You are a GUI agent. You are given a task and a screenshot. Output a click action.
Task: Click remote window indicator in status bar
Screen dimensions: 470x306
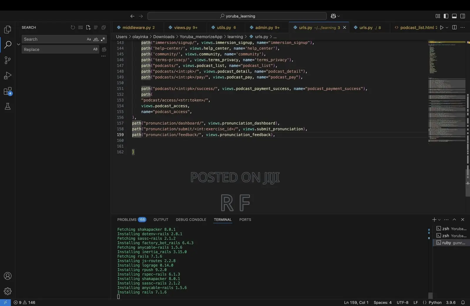tap(5, 302)
